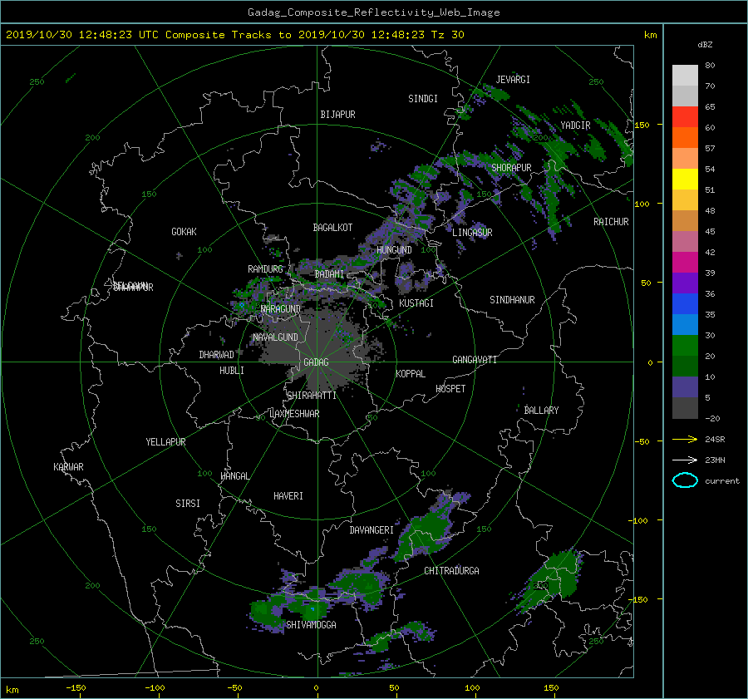Click the yellow 24SR arrow legend icon

coord(685,439)
